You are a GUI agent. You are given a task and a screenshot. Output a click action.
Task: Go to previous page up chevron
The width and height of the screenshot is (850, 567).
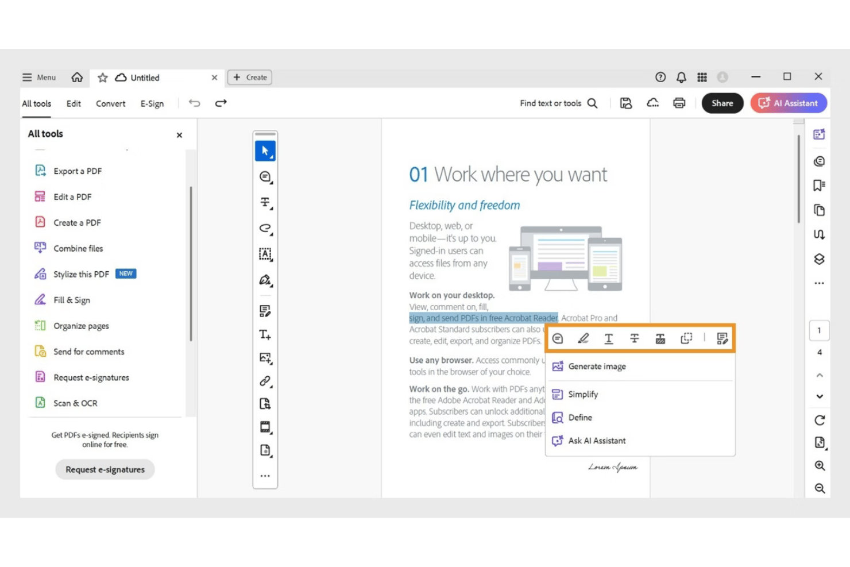[x=820, y=375]
